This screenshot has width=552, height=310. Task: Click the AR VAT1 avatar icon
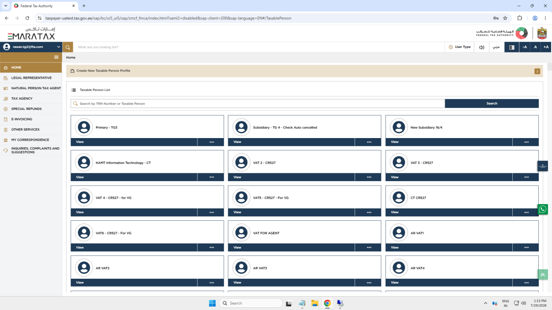399,233
